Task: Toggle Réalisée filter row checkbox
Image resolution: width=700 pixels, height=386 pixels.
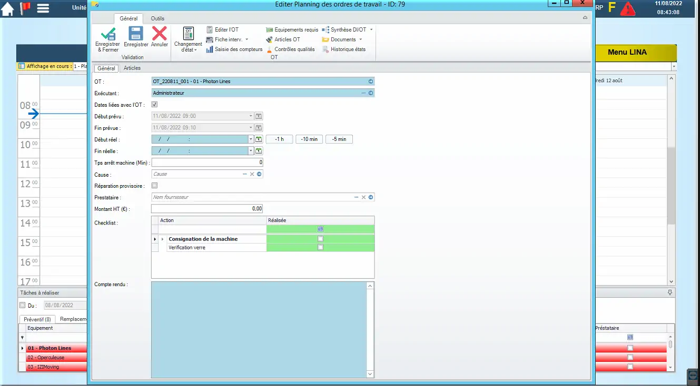Action: pyautogui.click(x=320, y=229)
